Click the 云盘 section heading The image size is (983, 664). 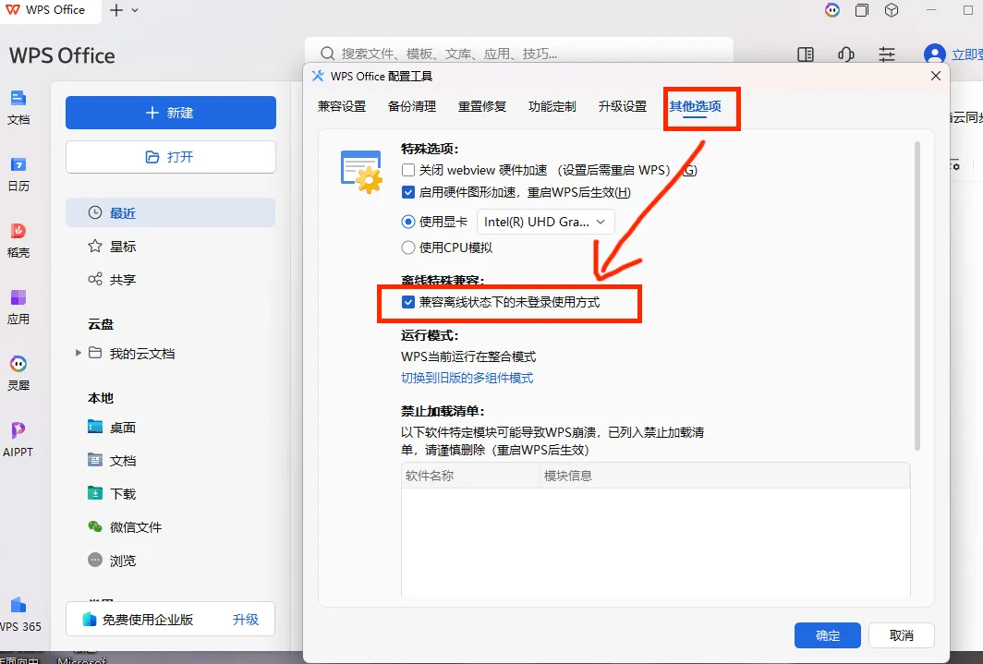point(101,324)
